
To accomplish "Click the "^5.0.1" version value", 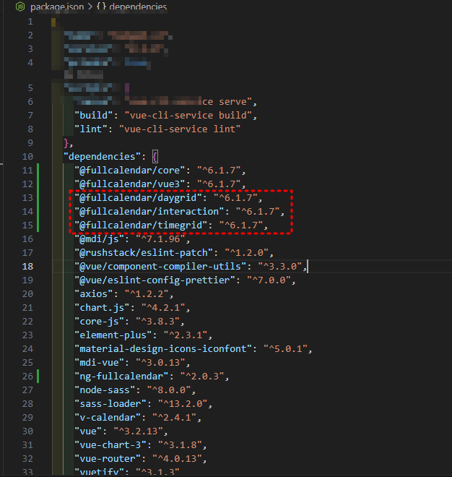I will [x=285, y=349].
